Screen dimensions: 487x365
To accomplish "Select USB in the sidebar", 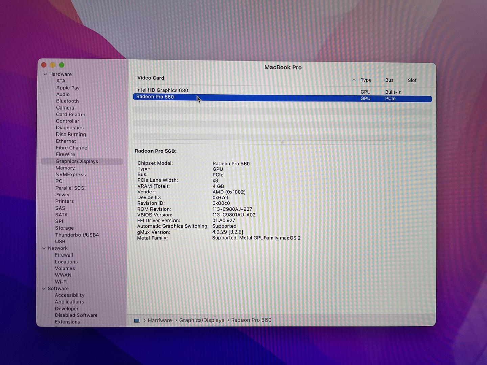I will click(60, 242).
